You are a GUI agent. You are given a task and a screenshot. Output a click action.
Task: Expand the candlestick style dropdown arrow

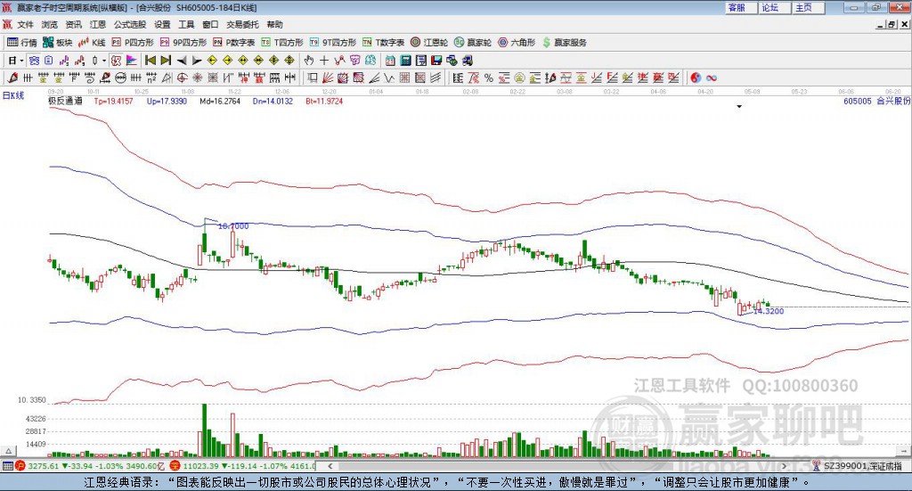[104, 61]
